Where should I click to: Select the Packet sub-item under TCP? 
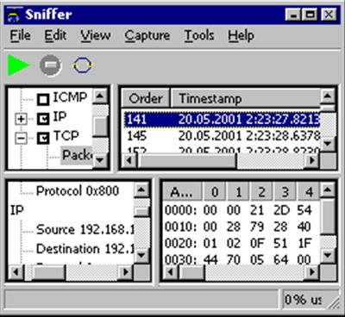pos(77,155)
